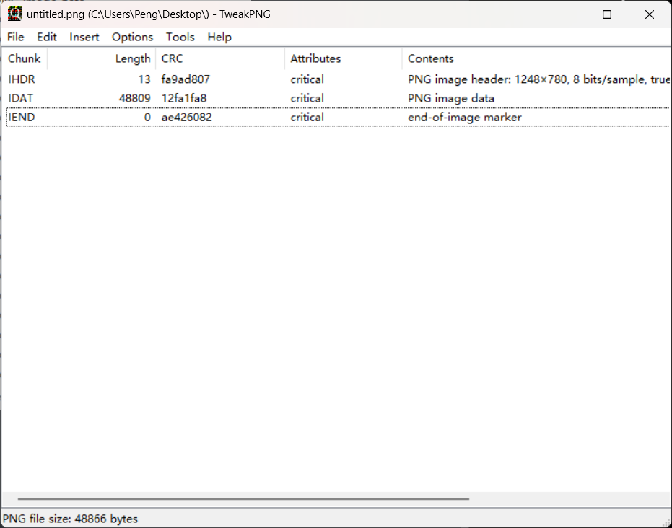Click the Contents column header
The image size is (672, 528).
point(536,58)
